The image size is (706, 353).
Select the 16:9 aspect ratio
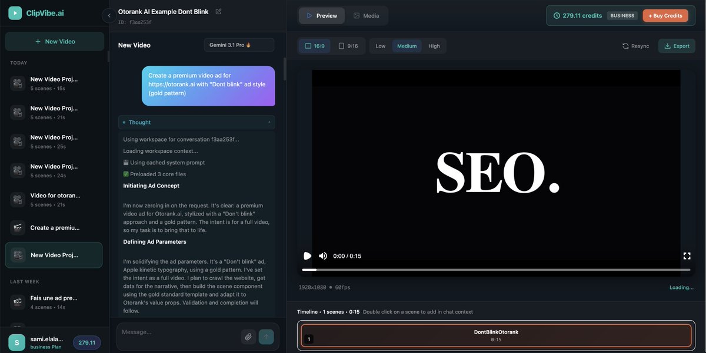coord(315,46)
